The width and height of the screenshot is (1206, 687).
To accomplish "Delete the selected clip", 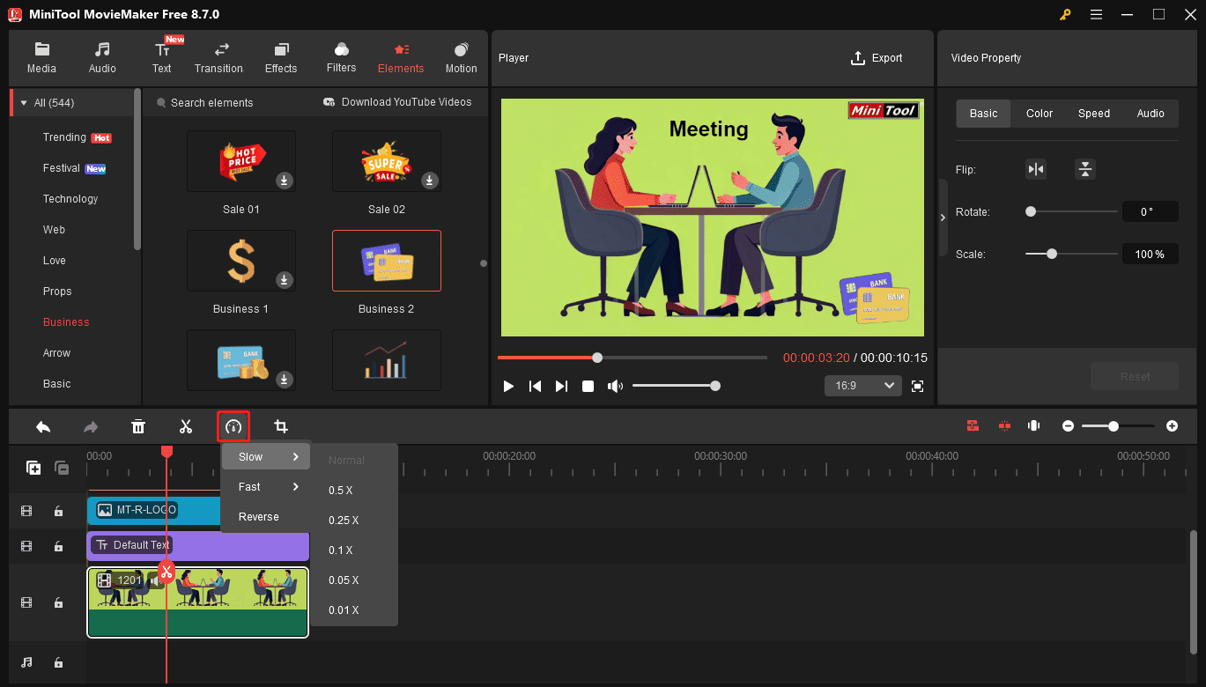I will coord(138,427).
